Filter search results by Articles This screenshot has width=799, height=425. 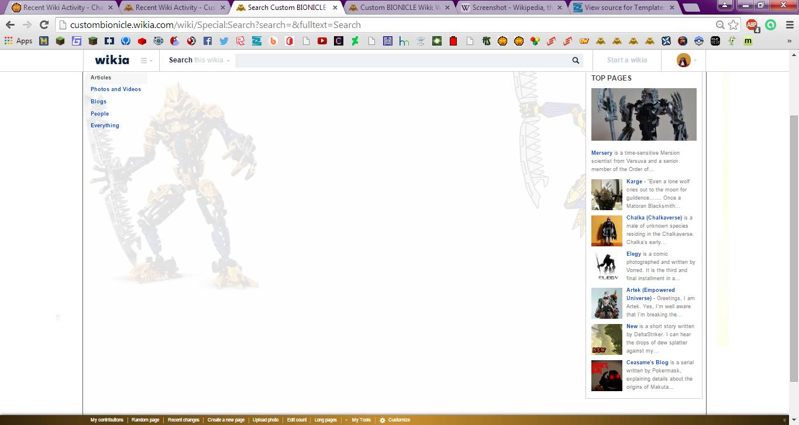[x=101, y=78]
